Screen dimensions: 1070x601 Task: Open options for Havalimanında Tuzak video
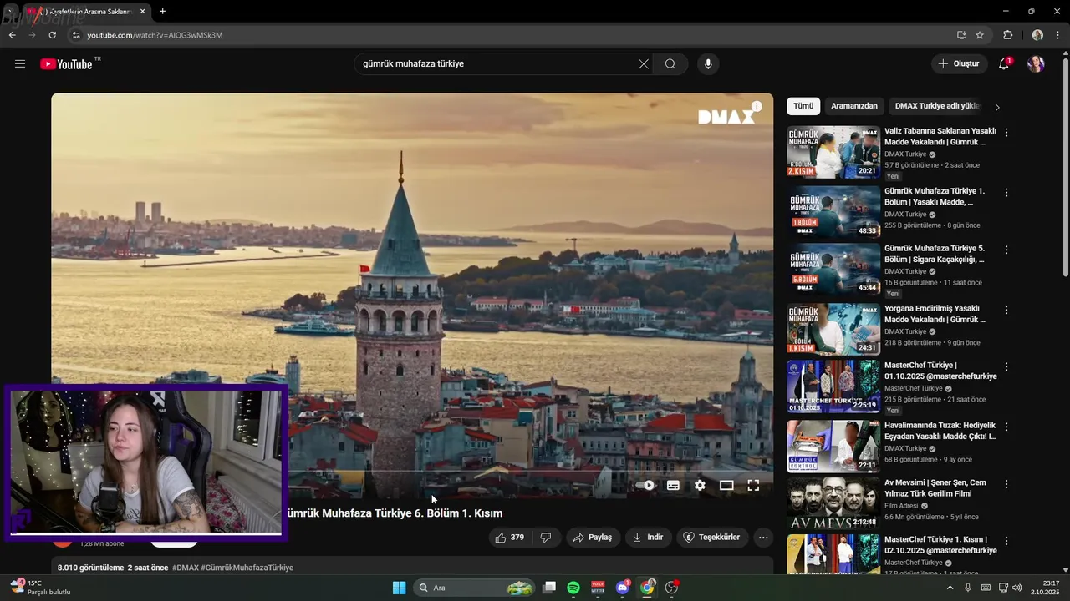(1006, 427)
